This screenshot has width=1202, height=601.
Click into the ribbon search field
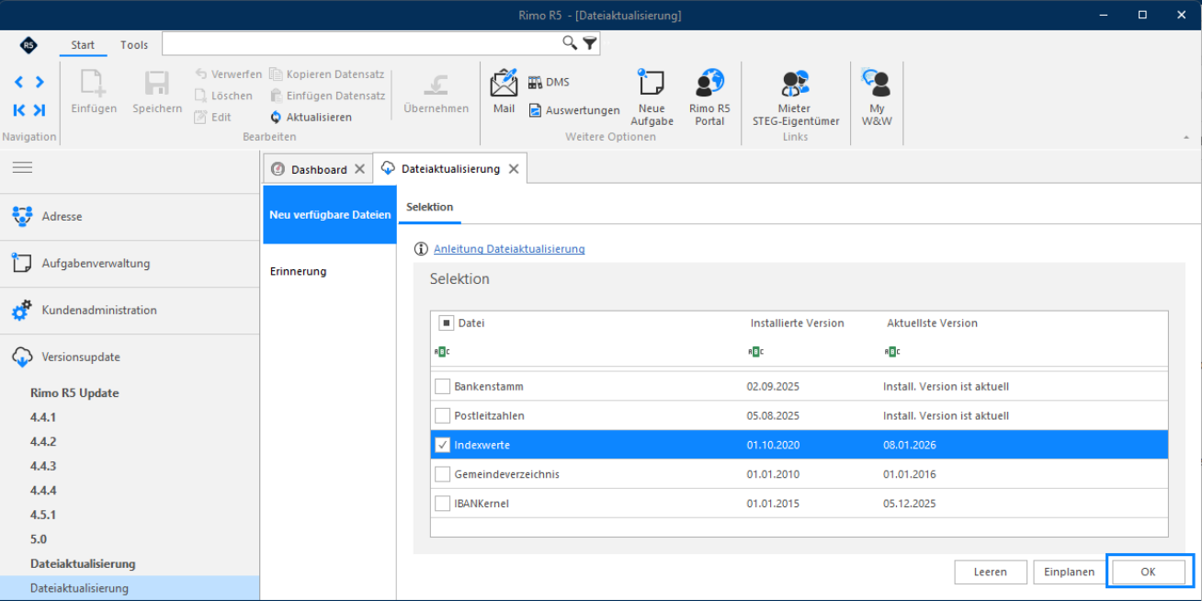click(361, 43)
